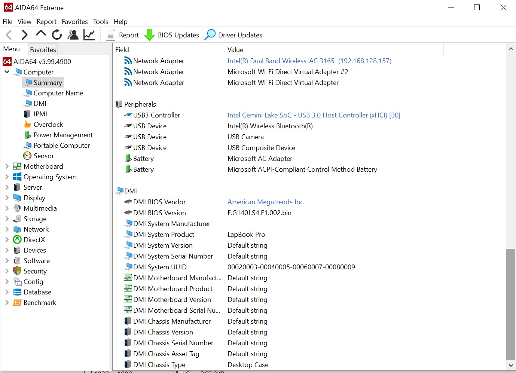The width and height of the screenshot is (516, 373).
Task: Click the Multimedia speaker icon
Action: point(17,208)
